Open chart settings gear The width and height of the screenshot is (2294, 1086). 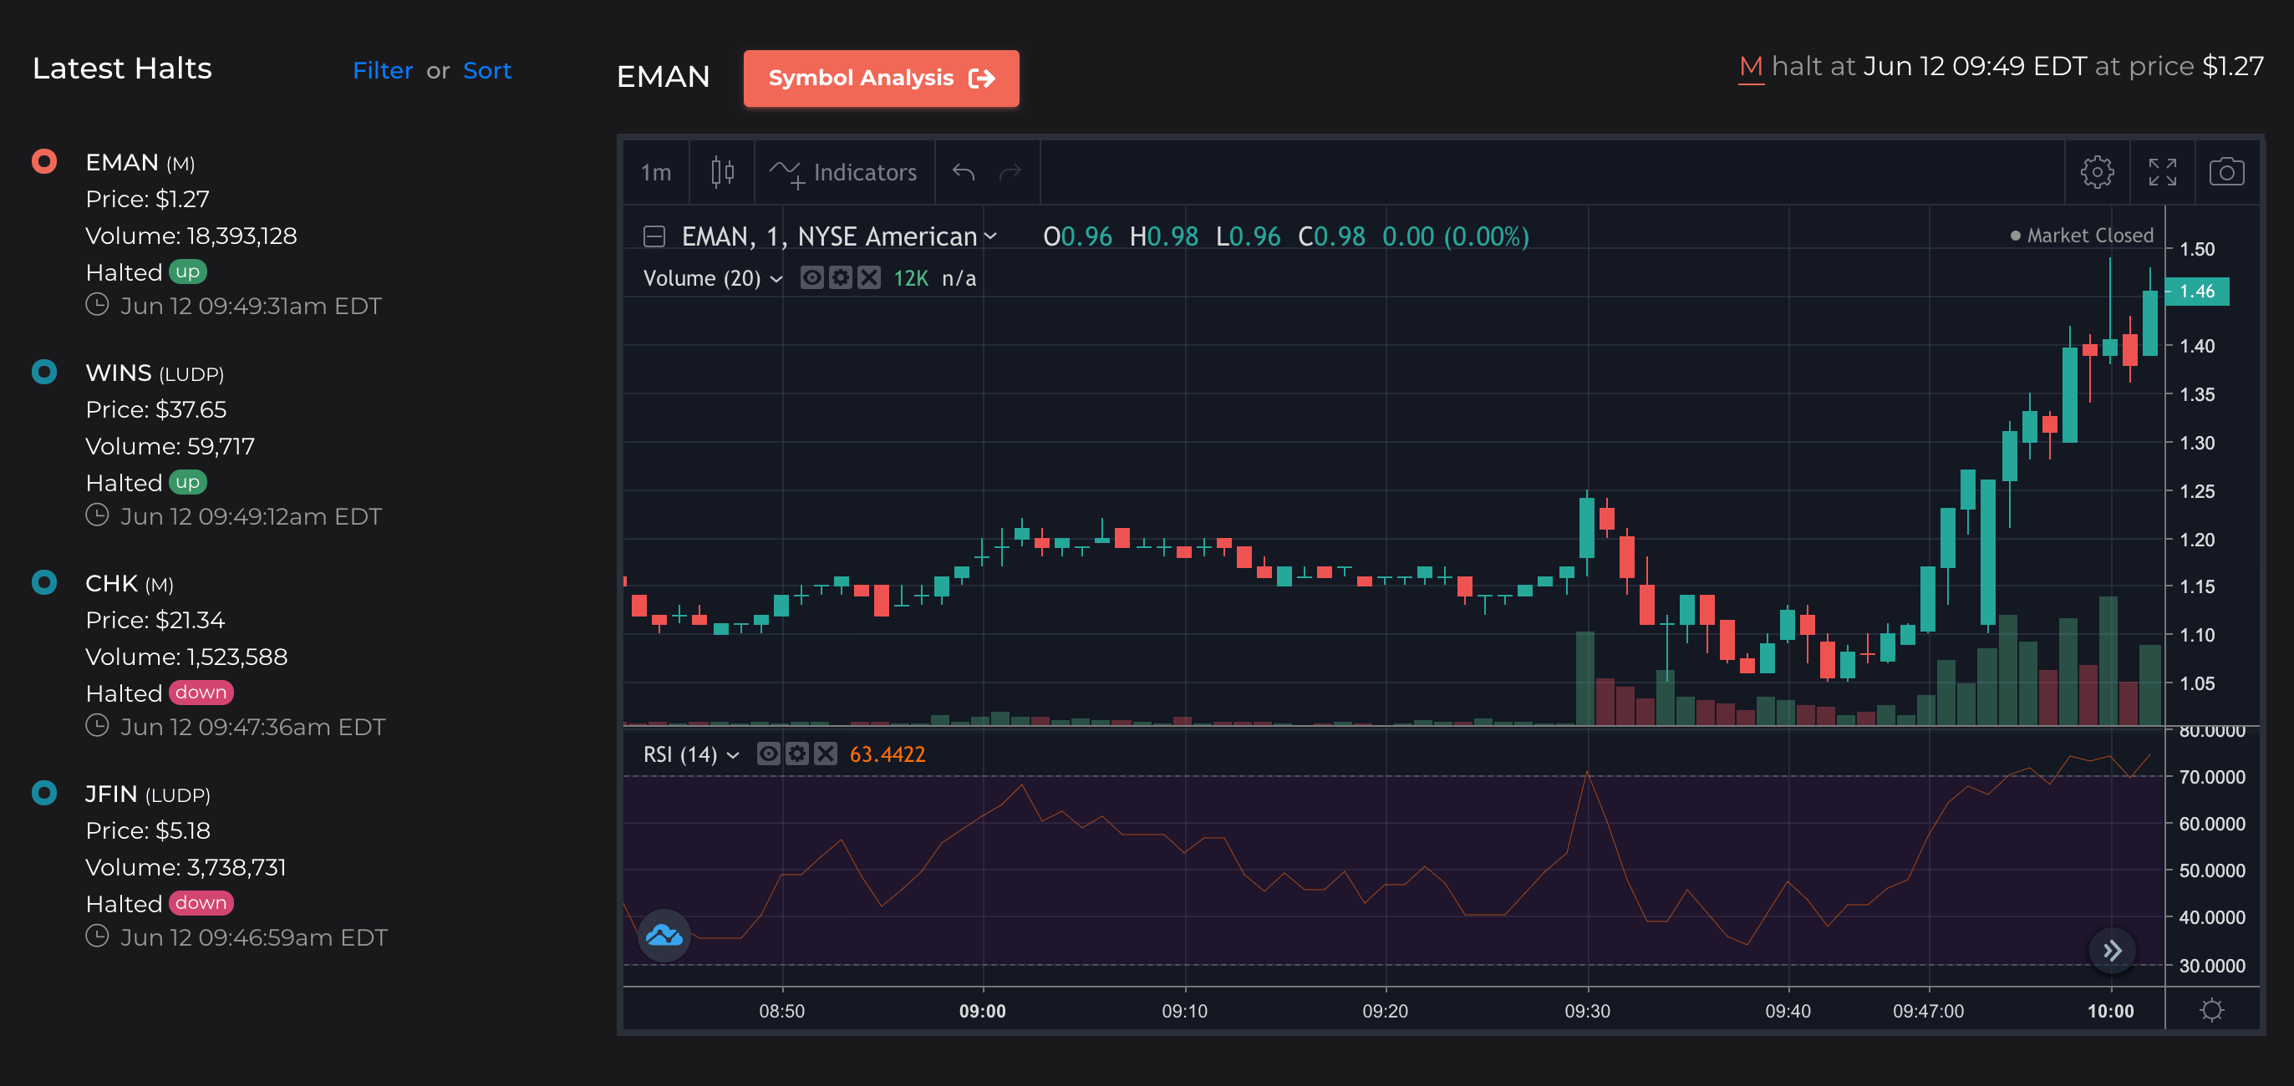[2096, 172]
